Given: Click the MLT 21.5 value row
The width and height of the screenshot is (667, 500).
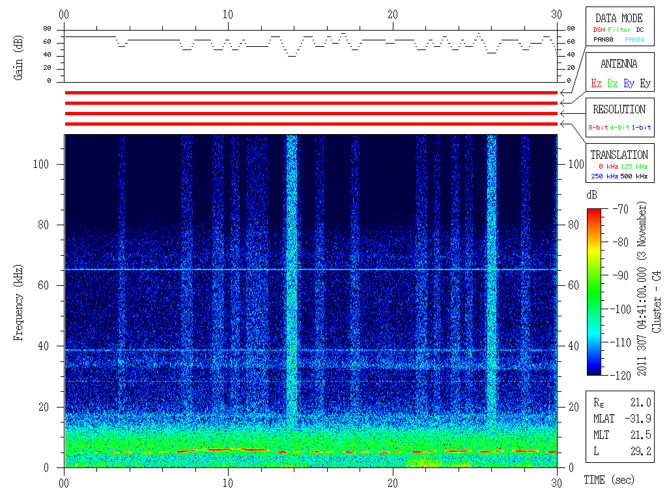Looking at the screenshot, I should (622, 435).
